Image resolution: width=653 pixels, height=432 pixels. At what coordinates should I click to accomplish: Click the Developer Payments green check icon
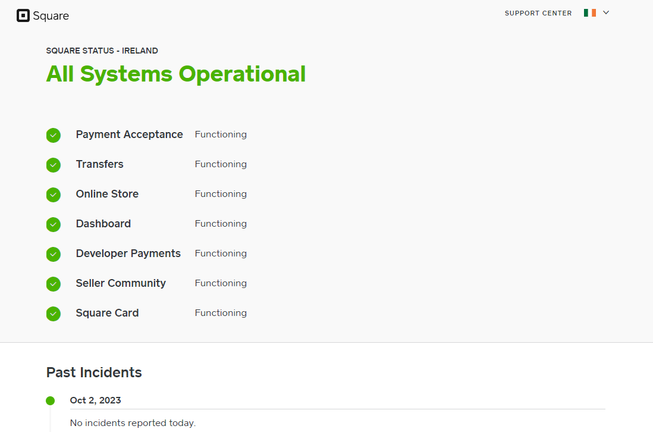(x=54, y=254)
